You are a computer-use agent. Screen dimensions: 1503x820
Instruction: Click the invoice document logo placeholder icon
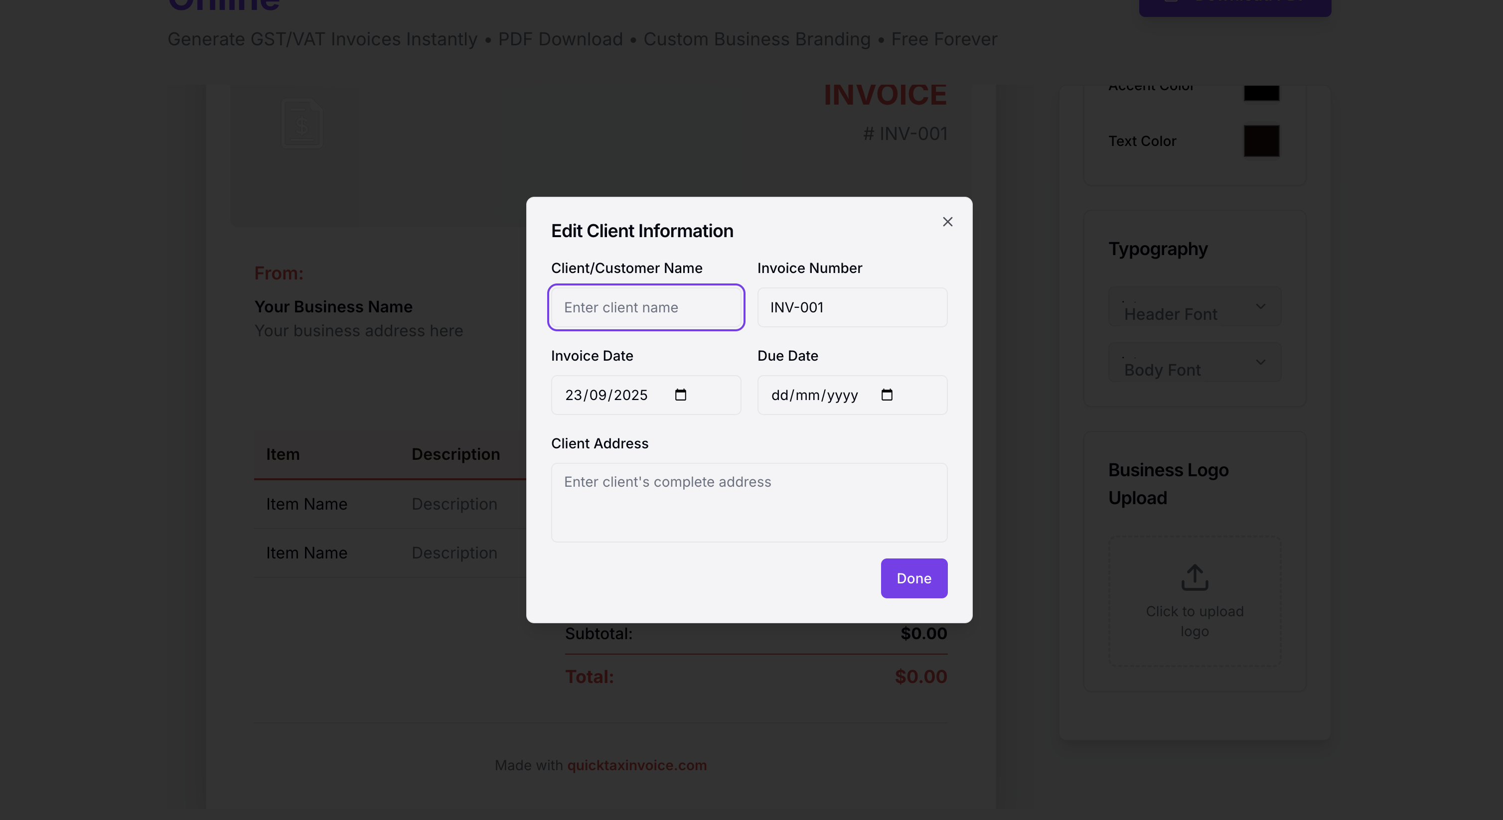[302, 123]
